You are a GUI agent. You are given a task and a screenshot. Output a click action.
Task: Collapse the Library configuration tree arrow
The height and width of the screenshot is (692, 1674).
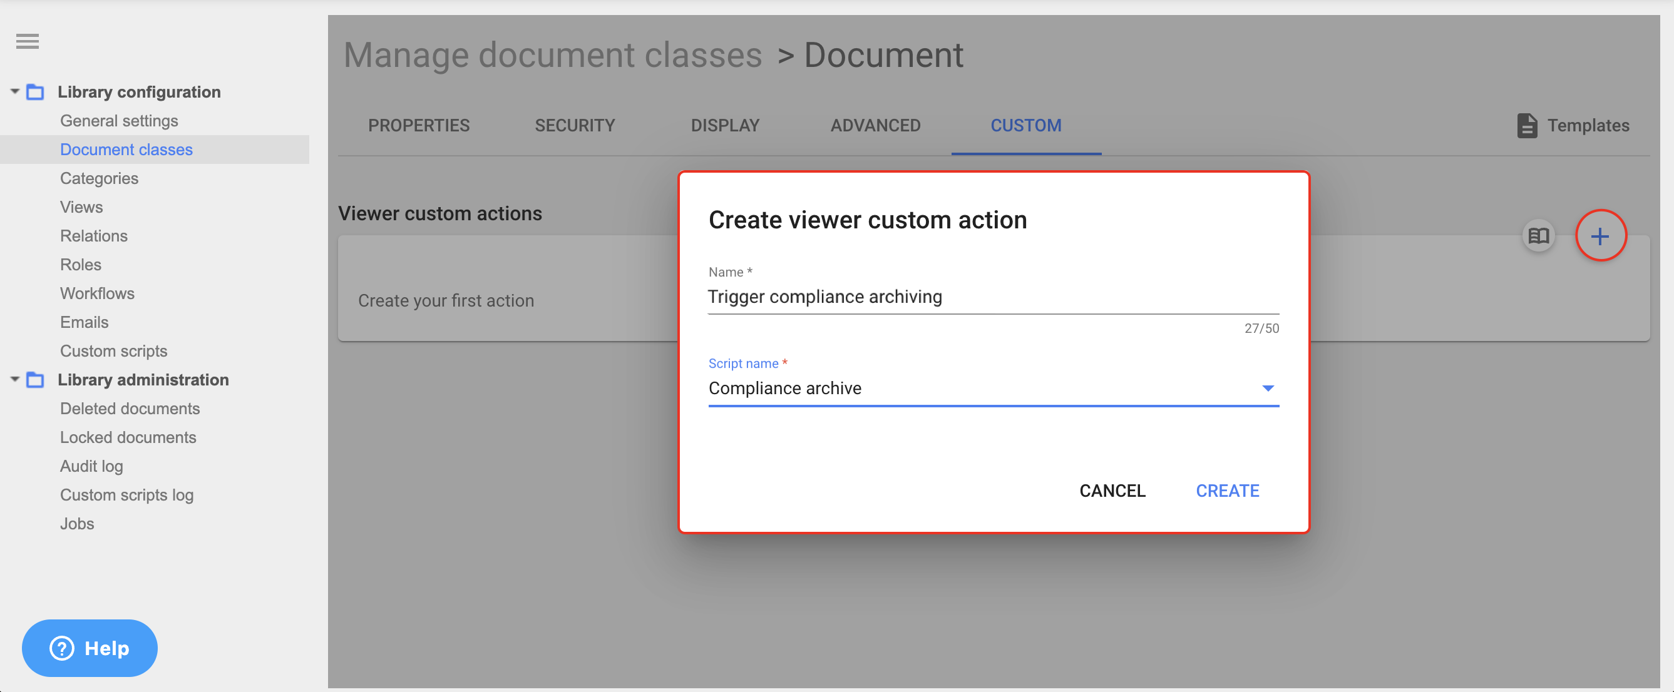[14, 91]
